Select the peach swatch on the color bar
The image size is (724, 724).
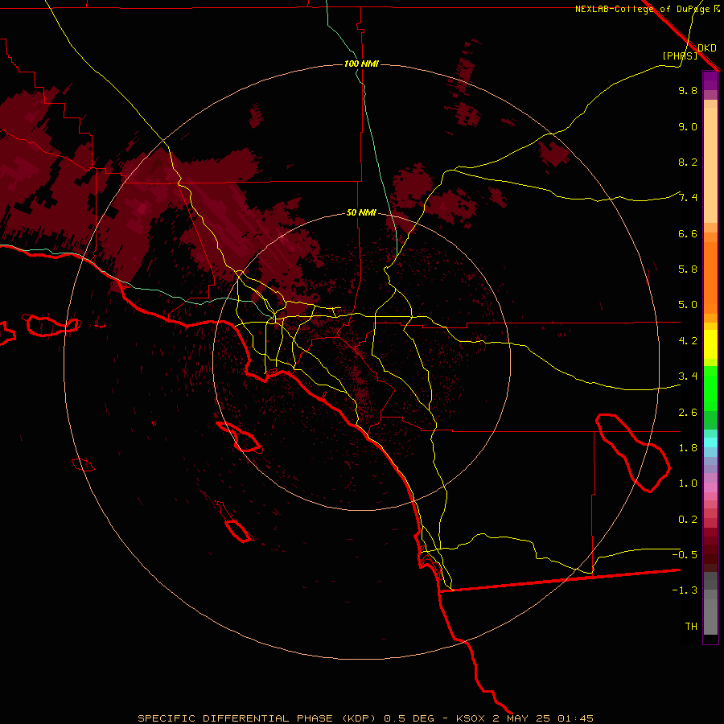[x=710, y=165]
